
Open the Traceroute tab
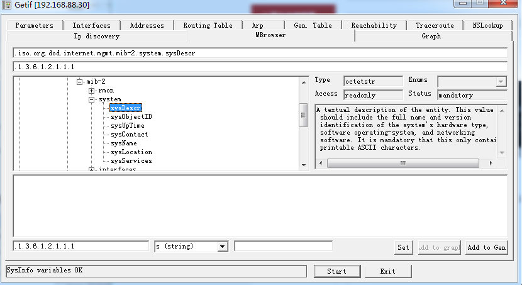click(x=435, y=25)
